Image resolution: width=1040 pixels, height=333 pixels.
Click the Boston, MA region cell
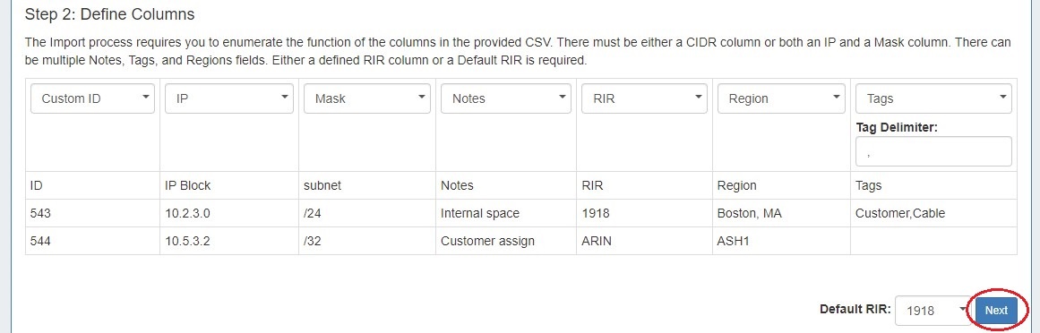[x=781, y=213]
